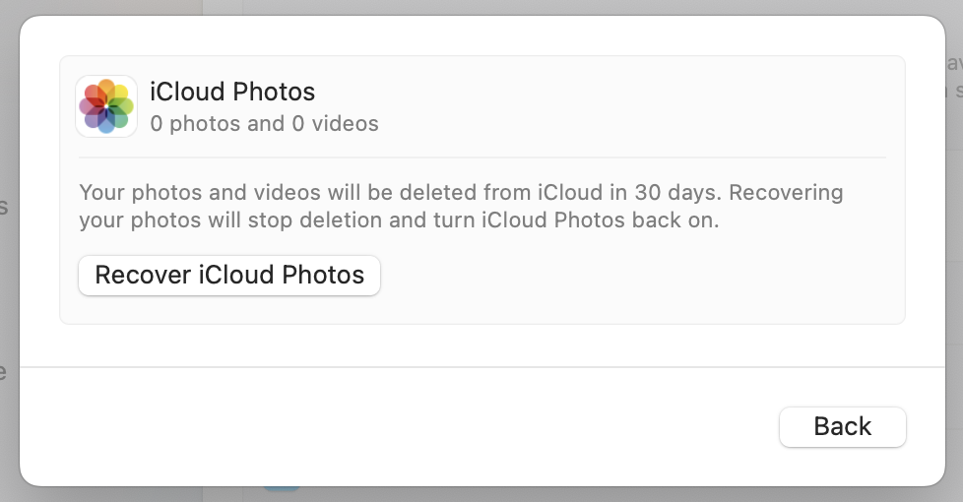Select the iCloud Photos heading text
The image size is (963, 502).
coord(232,93)
